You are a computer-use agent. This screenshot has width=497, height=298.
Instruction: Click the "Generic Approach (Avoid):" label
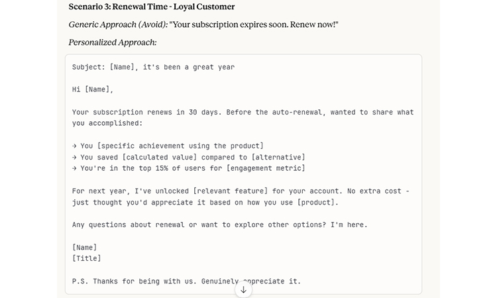(x=117, y=25)
